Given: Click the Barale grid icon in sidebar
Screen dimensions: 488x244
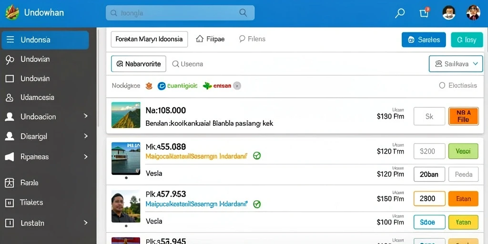Looking at the screenshot, I should (x=10, y=183).
